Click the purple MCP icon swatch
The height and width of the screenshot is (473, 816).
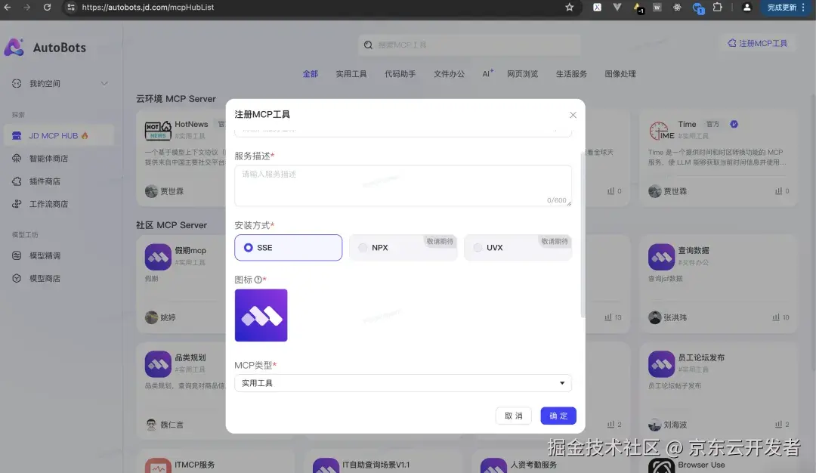tap(261, 315)
